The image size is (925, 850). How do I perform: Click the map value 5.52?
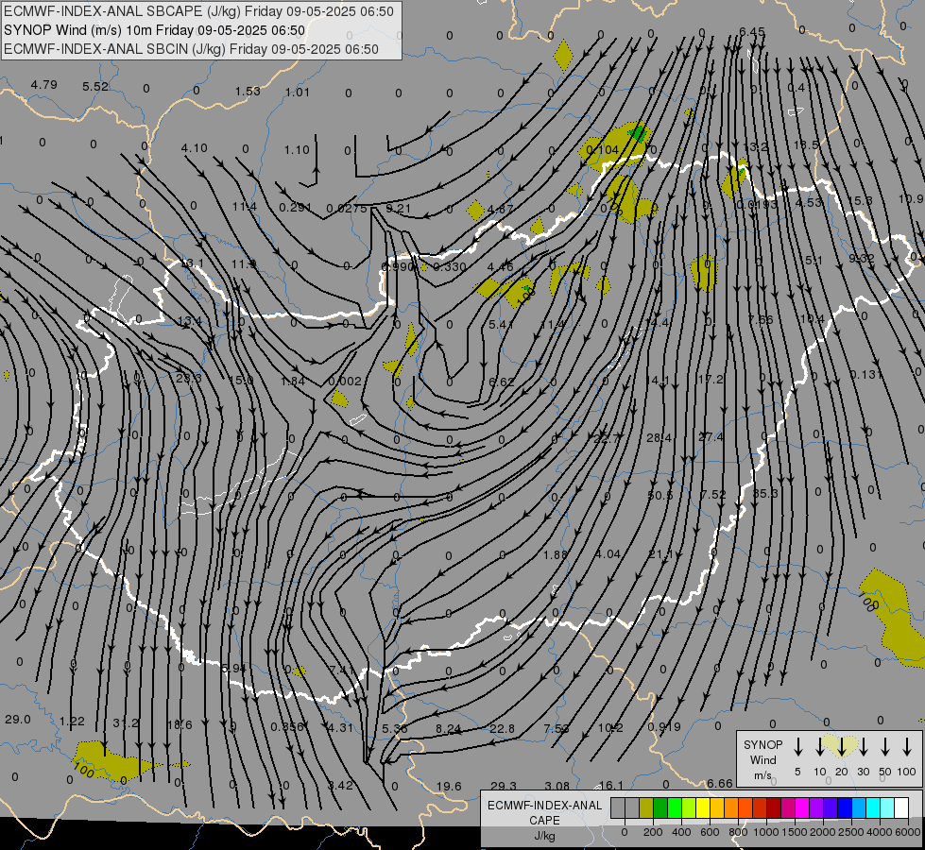pyautogui.click(x=95, y=86)
